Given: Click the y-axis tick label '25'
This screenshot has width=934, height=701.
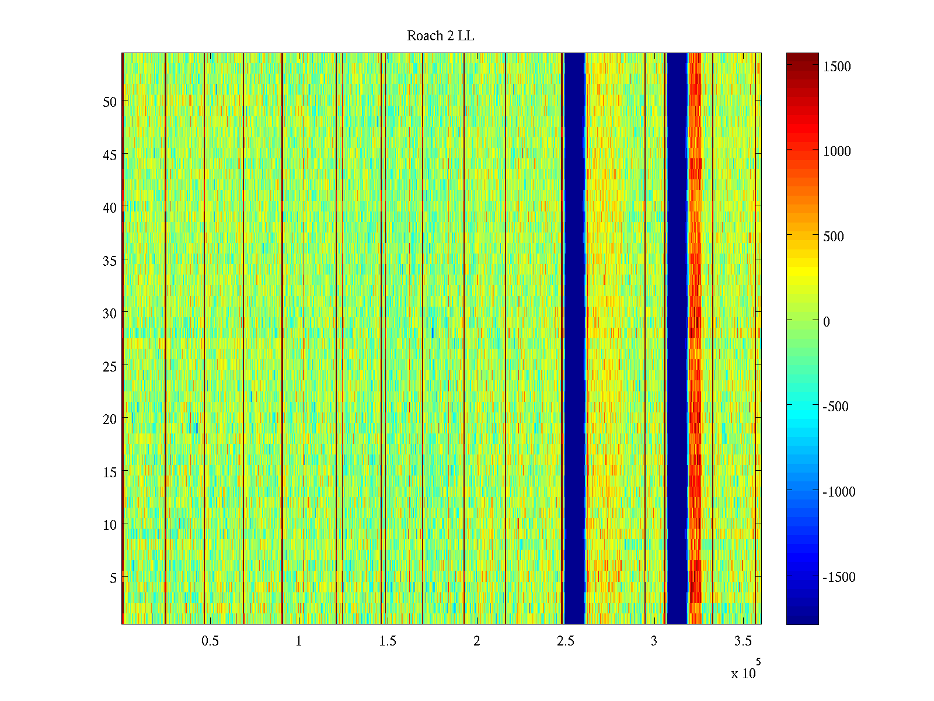Looking at the screenshot, I should tap(110, 366).
